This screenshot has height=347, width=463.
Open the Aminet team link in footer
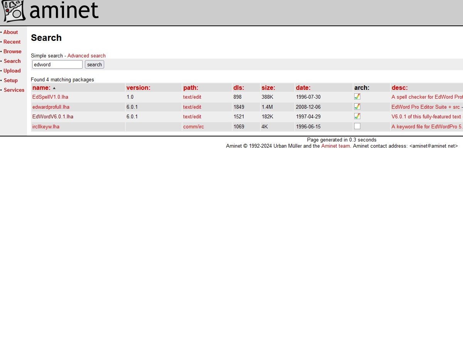pos(336,146)
